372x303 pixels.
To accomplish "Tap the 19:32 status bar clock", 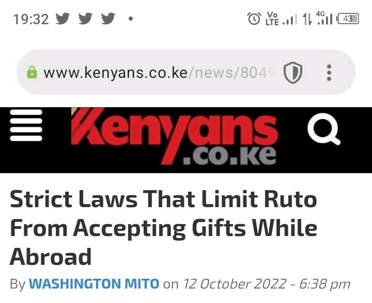I will 31,19.
